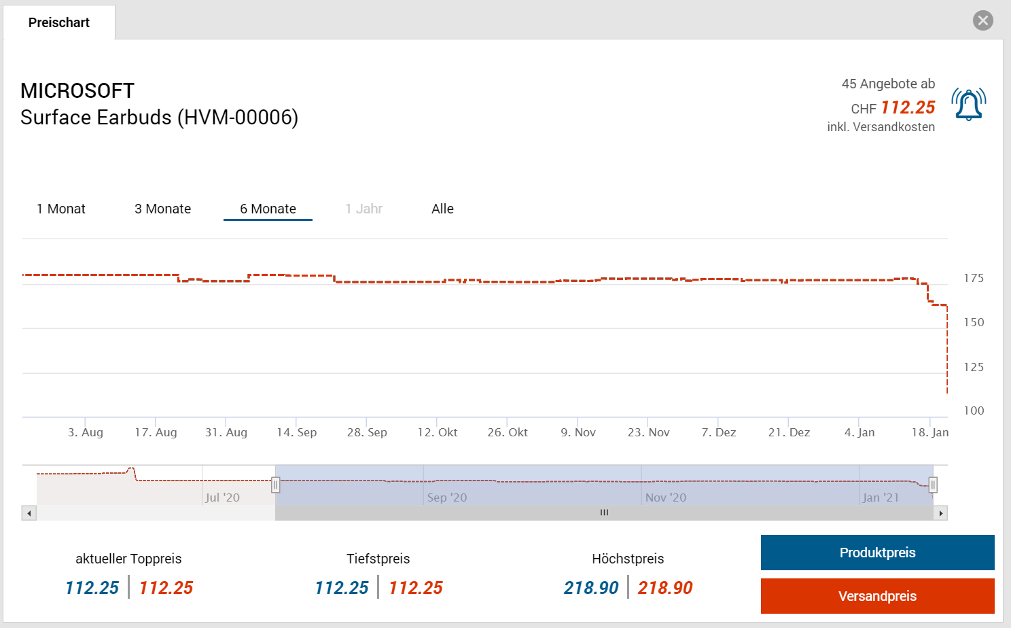The height and width of the screenshot is (628, 1011).
Task: Click the Surface Earbuds product title
Action: coord(159,118)
